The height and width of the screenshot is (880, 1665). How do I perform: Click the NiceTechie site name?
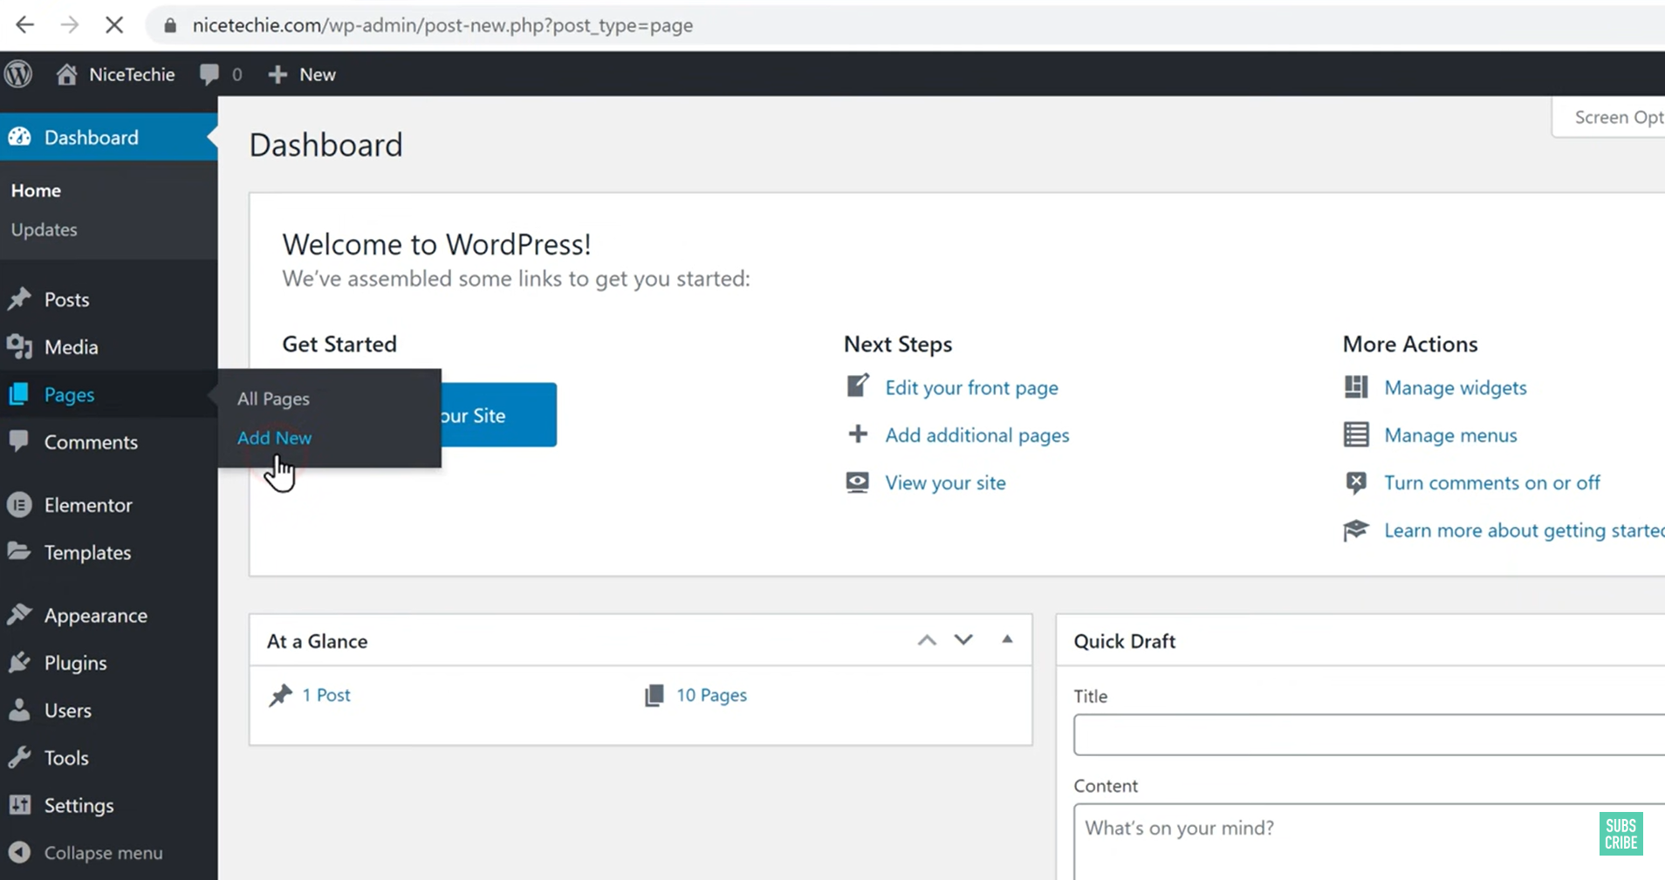(x=132, y=75)
